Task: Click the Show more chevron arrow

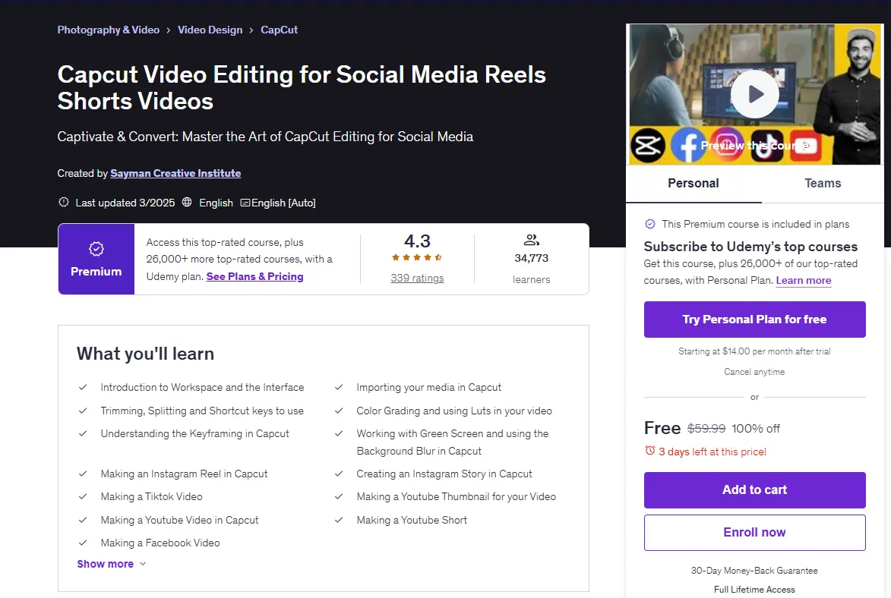Action: tap(143, 564)
